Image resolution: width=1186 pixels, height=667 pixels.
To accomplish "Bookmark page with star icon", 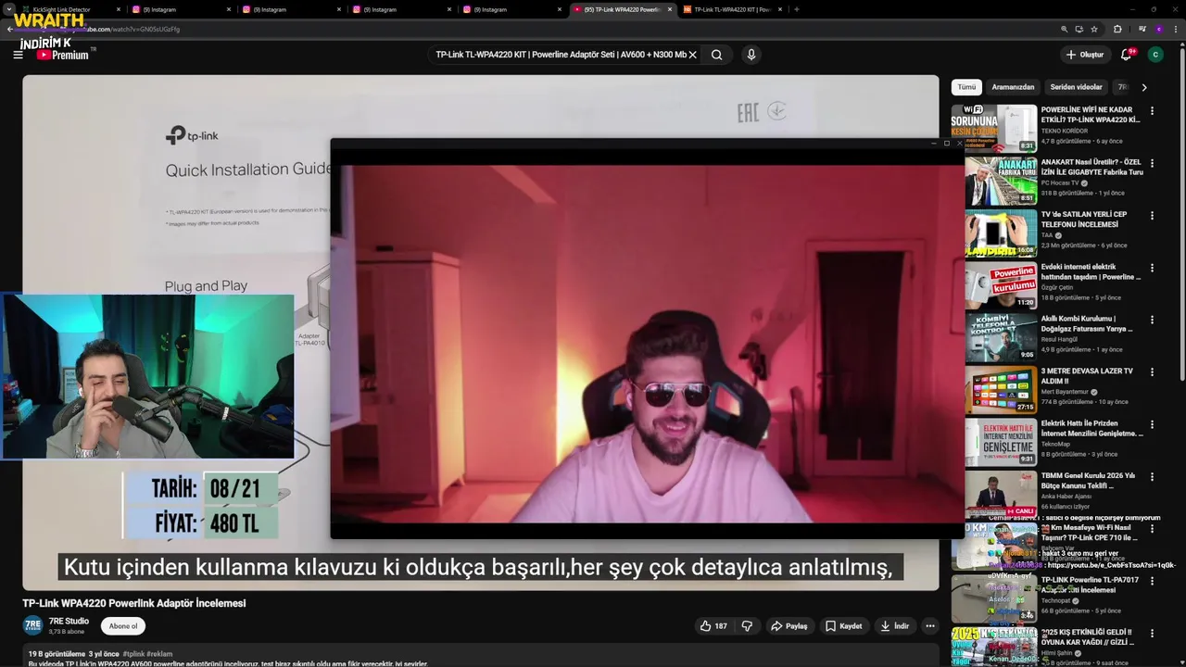I will pos(1094,30).
